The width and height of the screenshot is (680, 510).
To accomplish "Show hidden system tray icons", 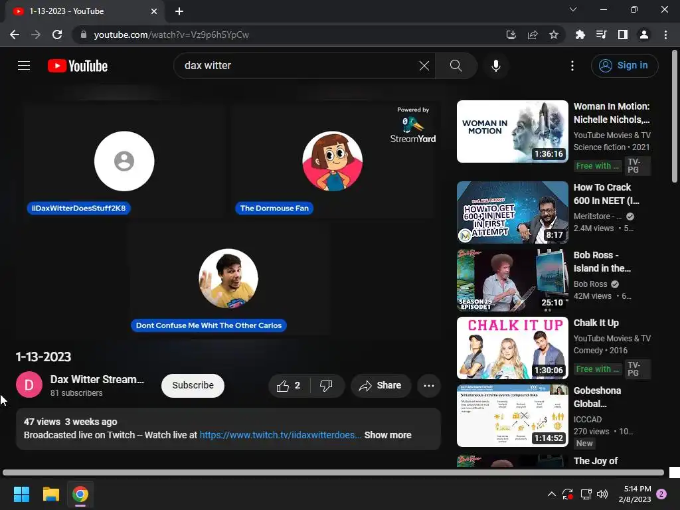I will (551, 494).
